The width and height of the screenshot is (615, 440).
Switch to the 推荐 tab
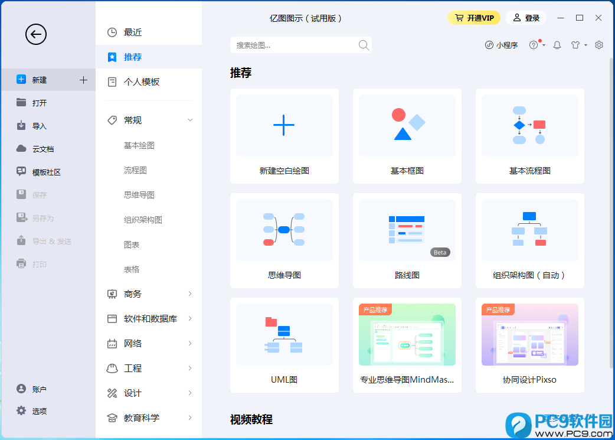[149, 57]
